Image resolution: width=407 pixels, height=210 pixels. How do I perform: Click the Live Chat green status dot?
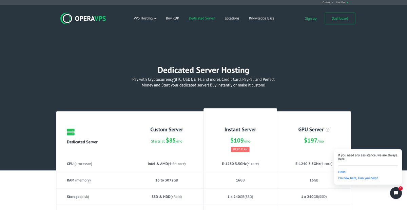tap(347, 2)
